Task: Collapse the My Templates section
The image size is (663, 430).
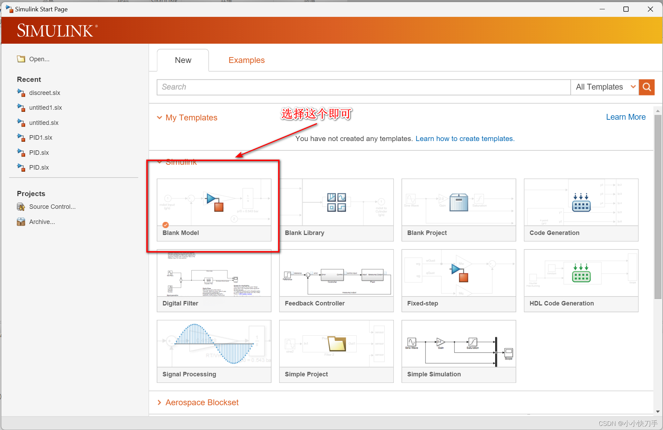Action: click(x=159, y=118)
